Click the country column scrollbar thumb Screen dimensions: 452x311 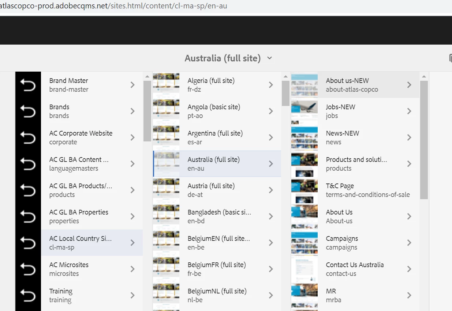285,93
